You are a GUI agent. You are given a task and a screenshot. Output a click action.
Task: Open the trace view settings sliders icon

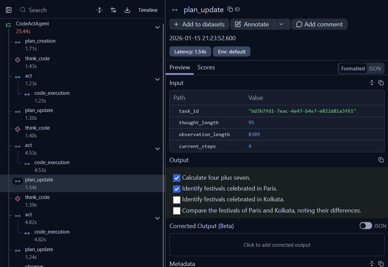[113, 10]
